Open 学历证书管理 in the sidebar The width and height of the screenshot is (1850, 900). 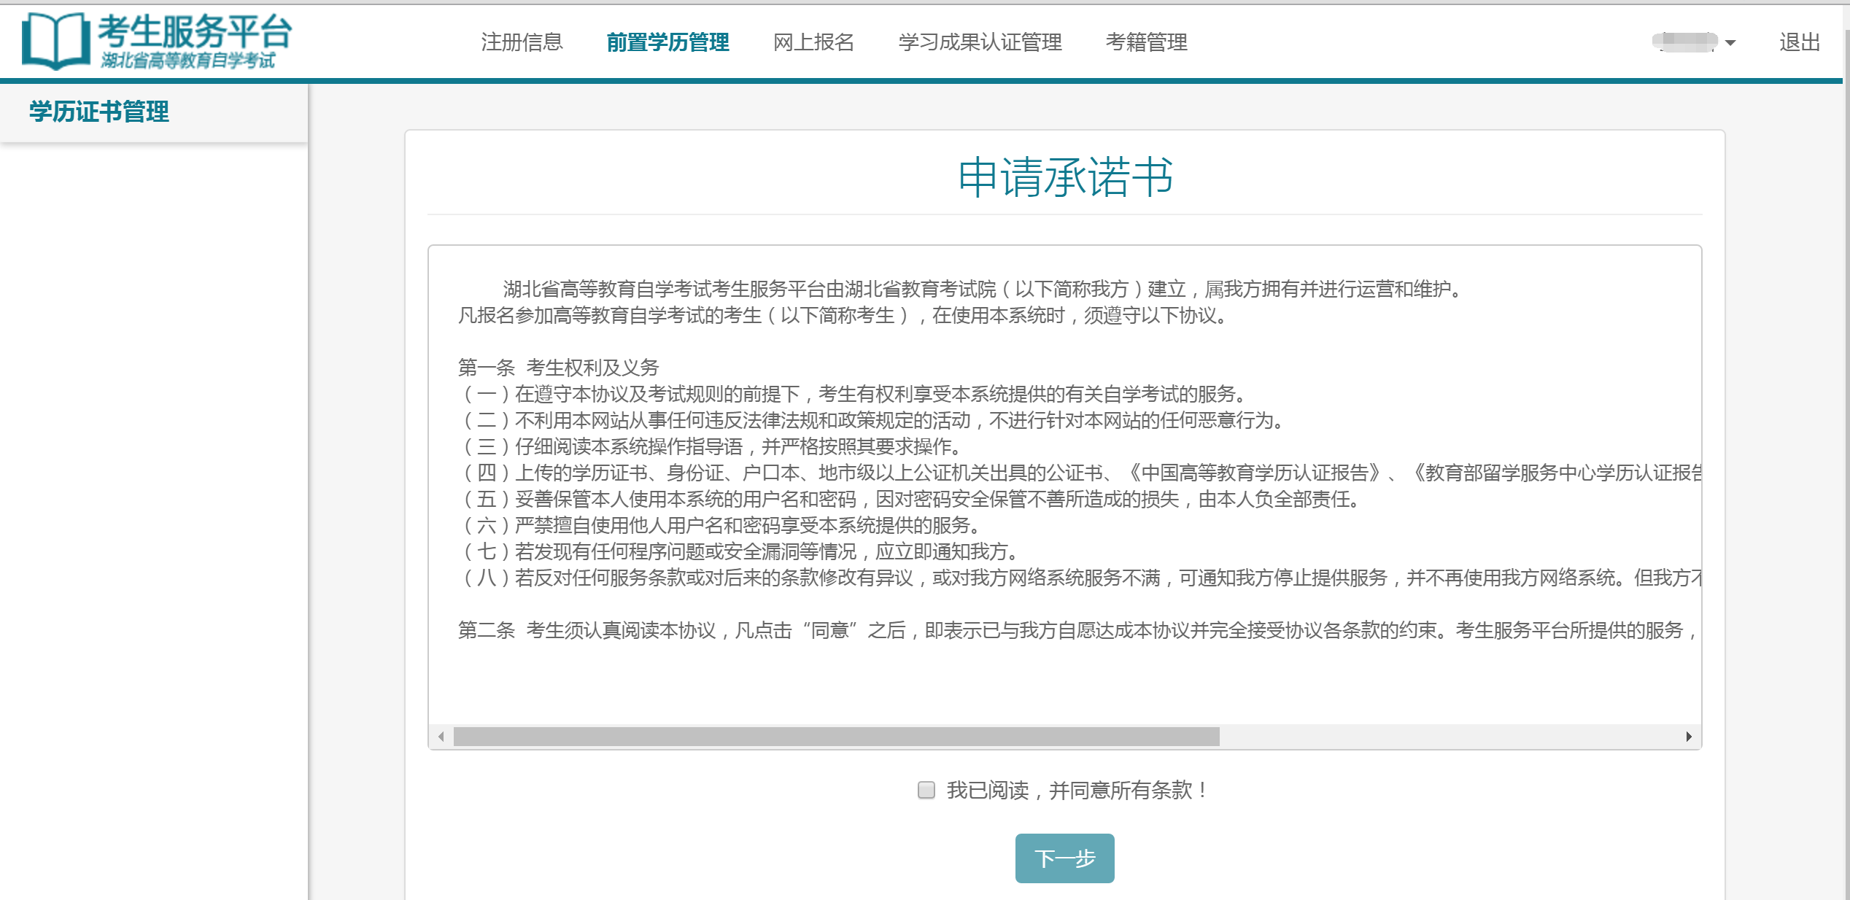pos(99,112)
